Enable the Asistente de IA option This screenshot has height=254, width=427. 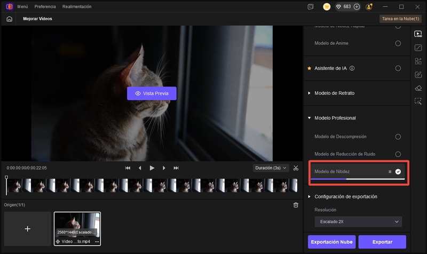tap(398, 68)
